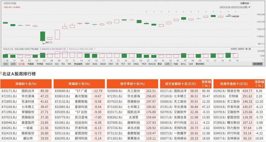Click the left scroll arrow under the volume chart
The image size is (266, 142).
tap(3, 60)
